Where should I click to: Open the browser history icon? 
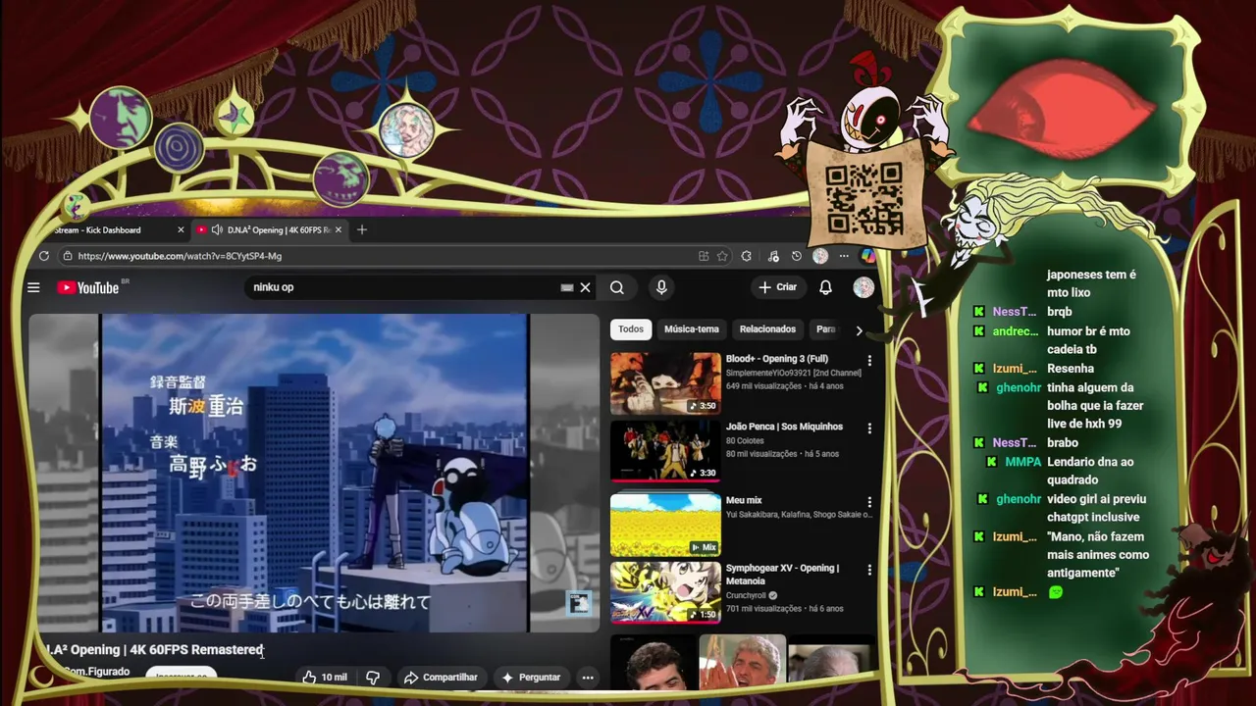click(796, 256)
